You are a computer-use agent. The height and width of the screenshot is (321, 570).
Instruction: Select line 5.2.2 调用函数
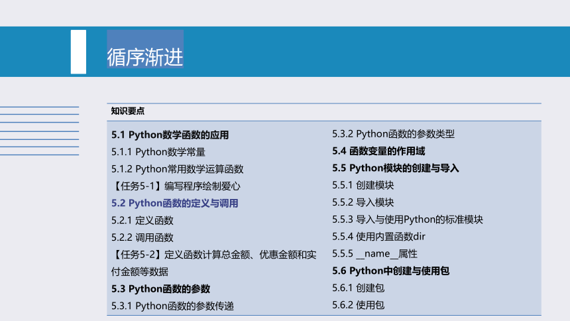(142, 237)
